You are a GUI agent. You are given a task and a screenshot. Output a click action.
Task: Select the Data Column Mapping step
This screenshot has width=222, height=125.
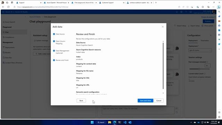point(59,42)
